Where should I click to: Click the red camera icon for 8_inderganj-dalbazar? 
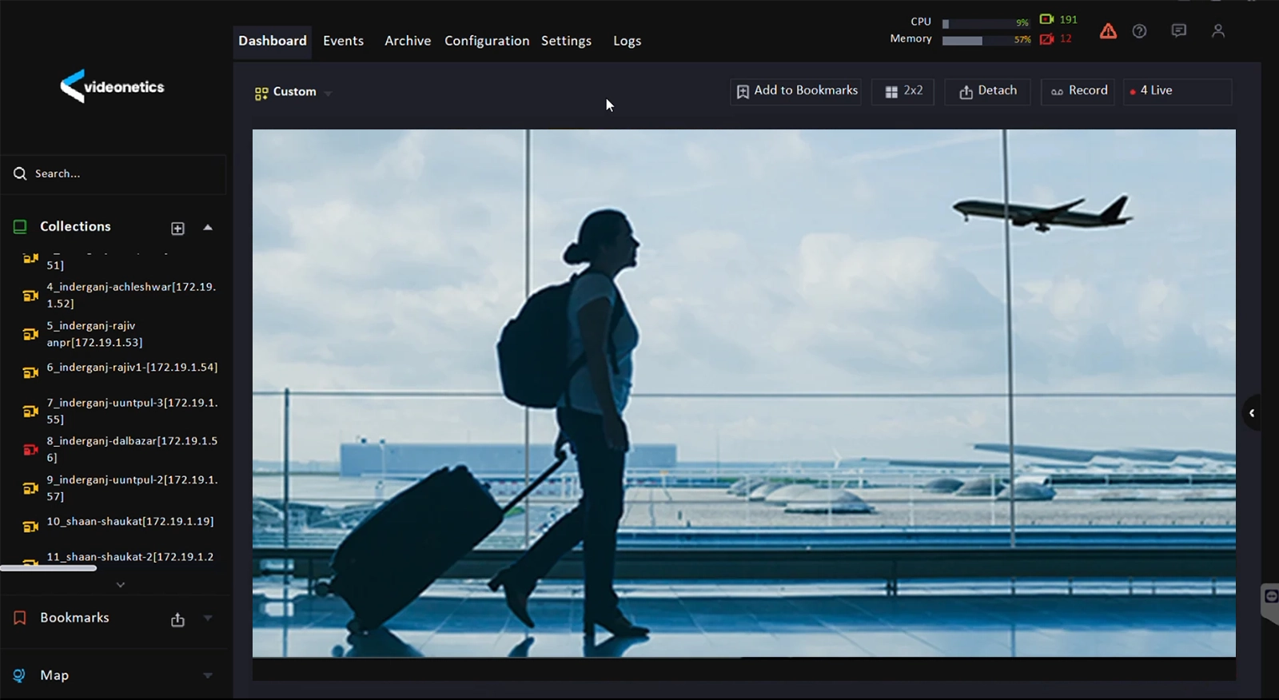pyautogui.click(x=30, y=449)
